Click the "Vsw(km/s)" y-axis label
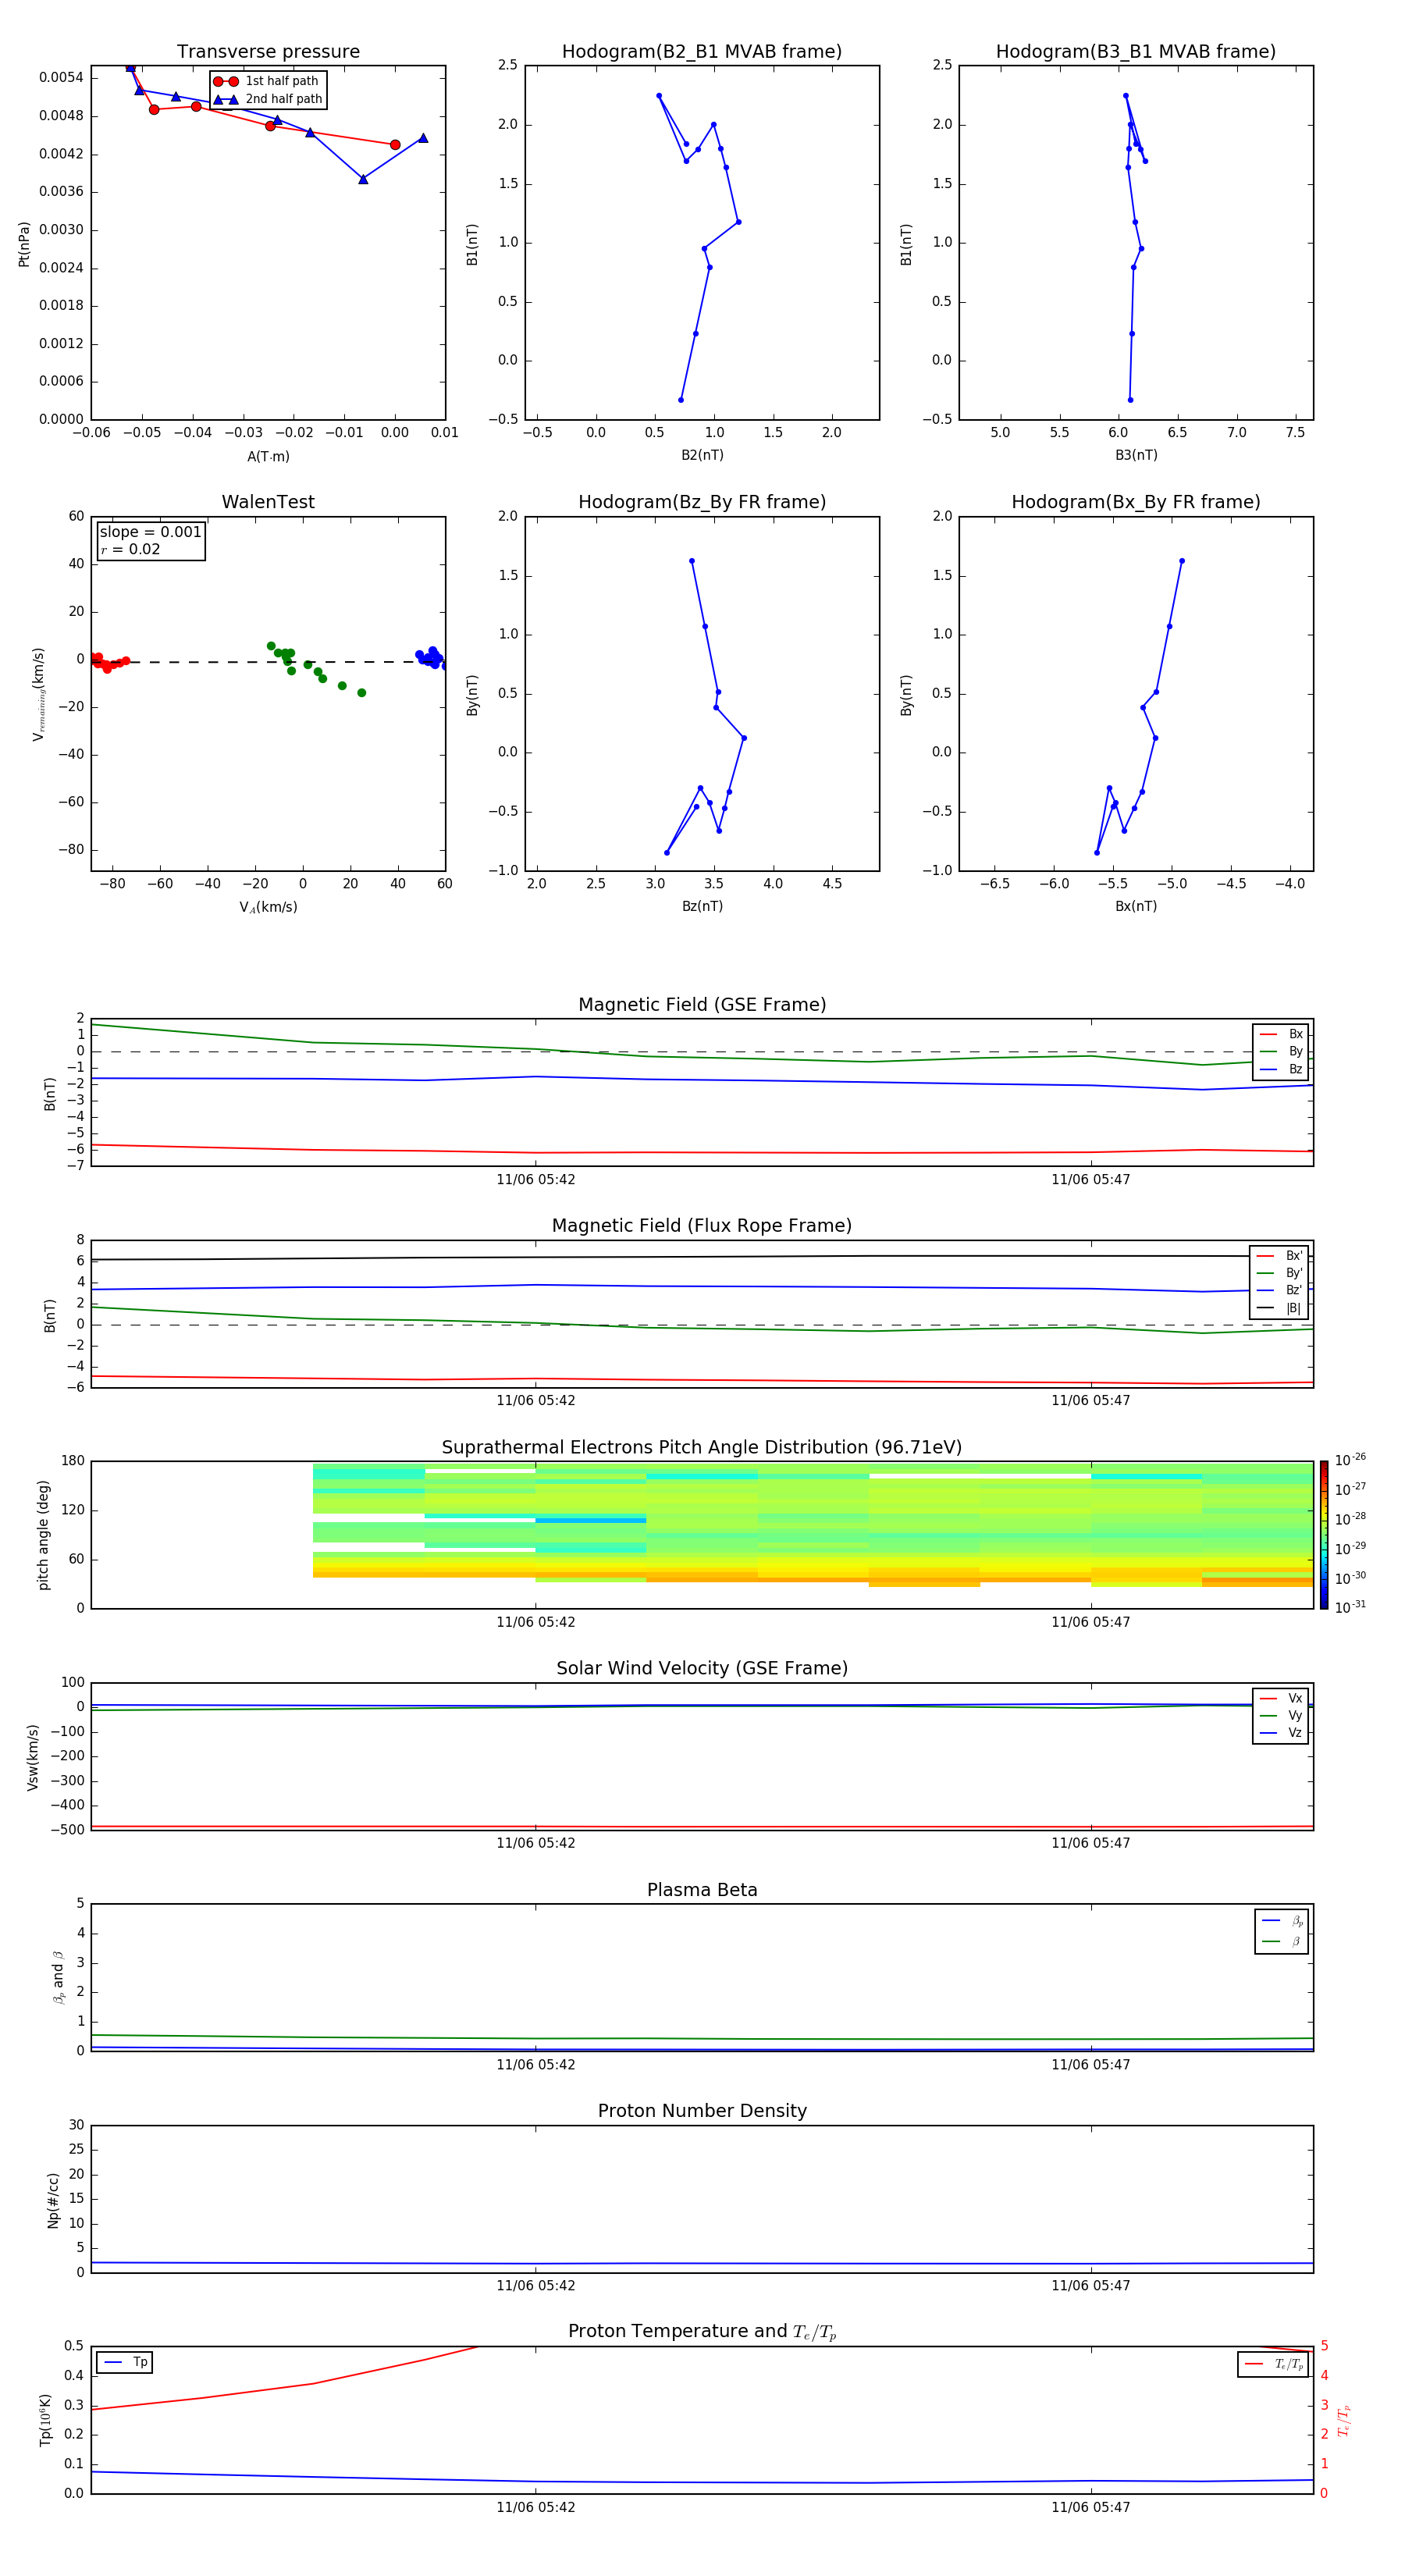Viewport: 1405px width, 2576px height. [x=33, y=1757]
